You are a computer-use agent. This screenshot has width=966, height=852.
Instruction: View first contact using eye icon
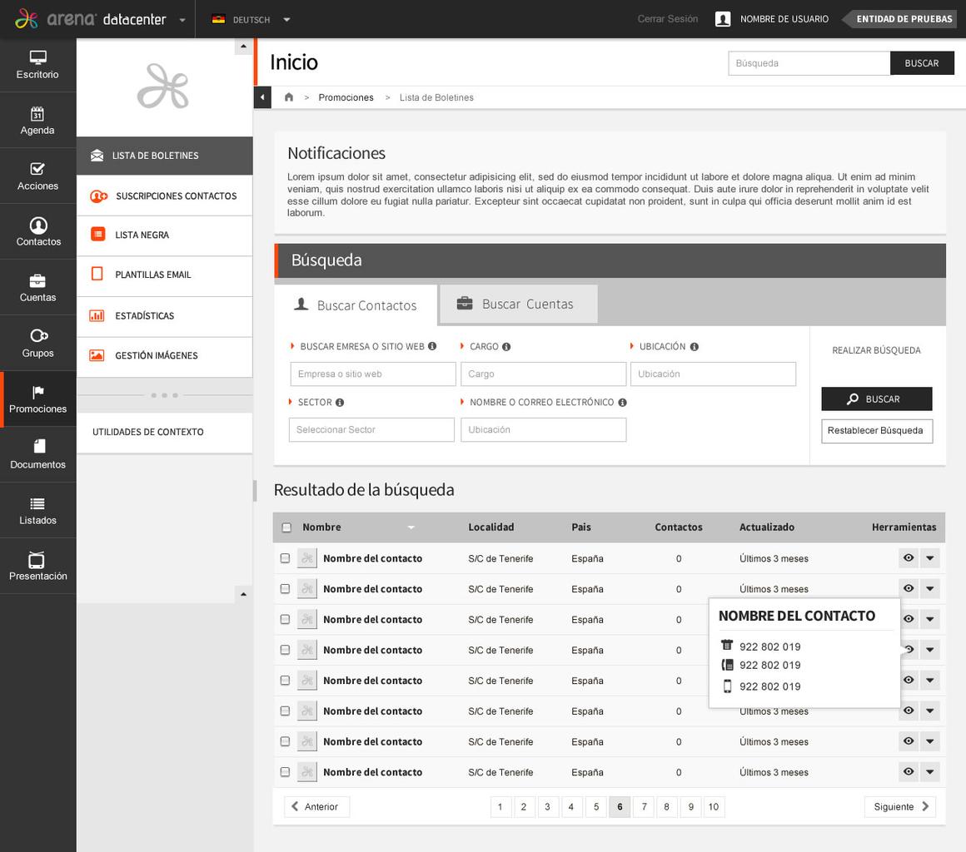pyautogui.click(x=909, y=558)
